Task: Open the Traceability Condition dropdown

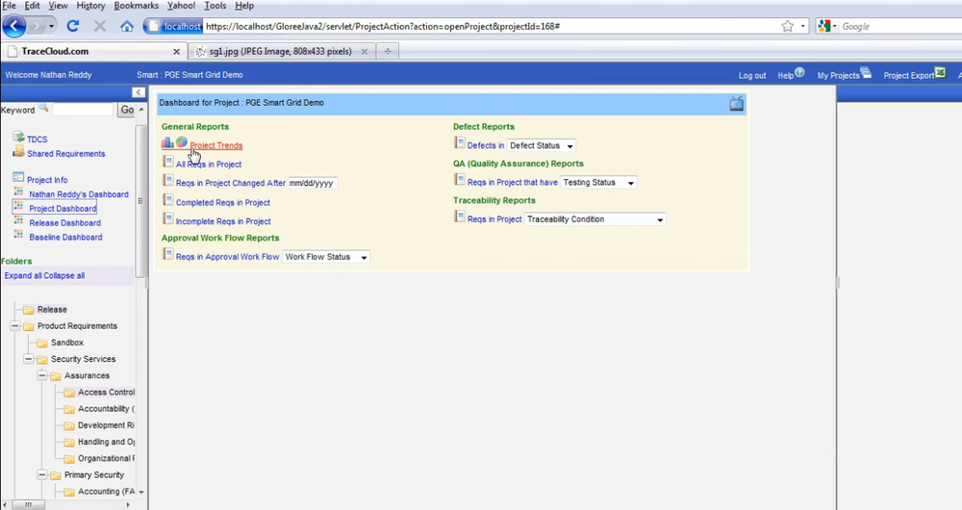Action: 595,219
